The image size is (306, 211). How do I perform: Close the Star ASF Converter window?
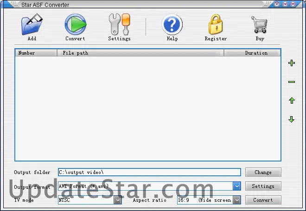[x=293, y=4]
